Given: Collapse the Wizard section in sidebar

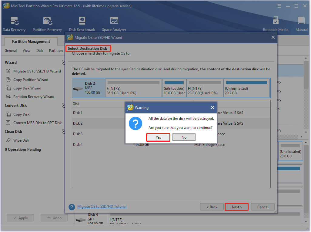Looking at the screenshot, I should 64,62.
